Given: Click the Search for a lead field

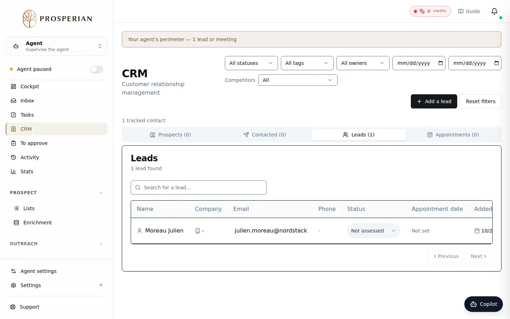Looking at the screenshot, I should 199,188.
